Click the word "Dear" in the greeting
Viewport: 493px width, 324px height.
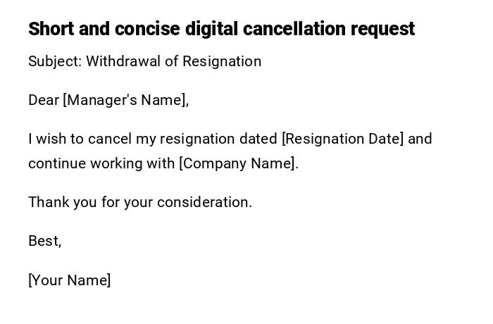[x=43, y=100]
